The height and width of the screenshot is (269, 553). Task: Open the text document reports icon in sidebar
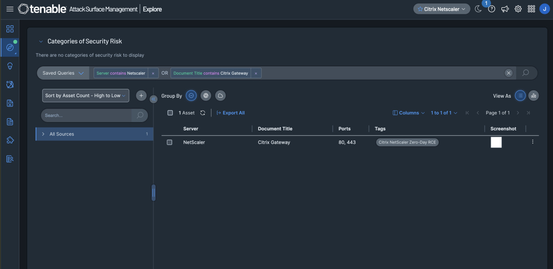tap(10, 122)
